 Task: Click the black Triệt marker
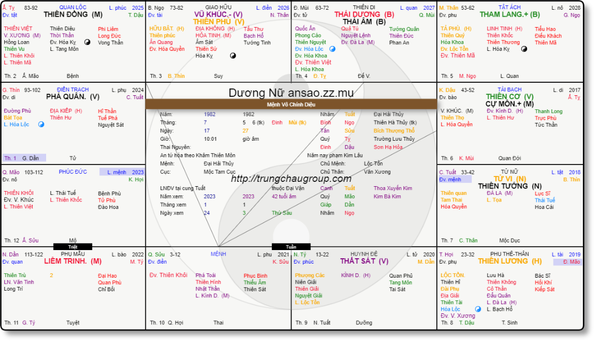pos(73,247)
